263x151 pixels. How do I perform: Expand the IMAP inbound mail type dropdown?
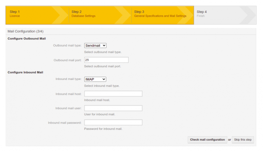(x=95, y=79)
